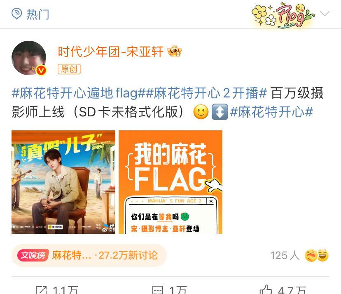View the 我的麻花FLAG image

[170, 182]
